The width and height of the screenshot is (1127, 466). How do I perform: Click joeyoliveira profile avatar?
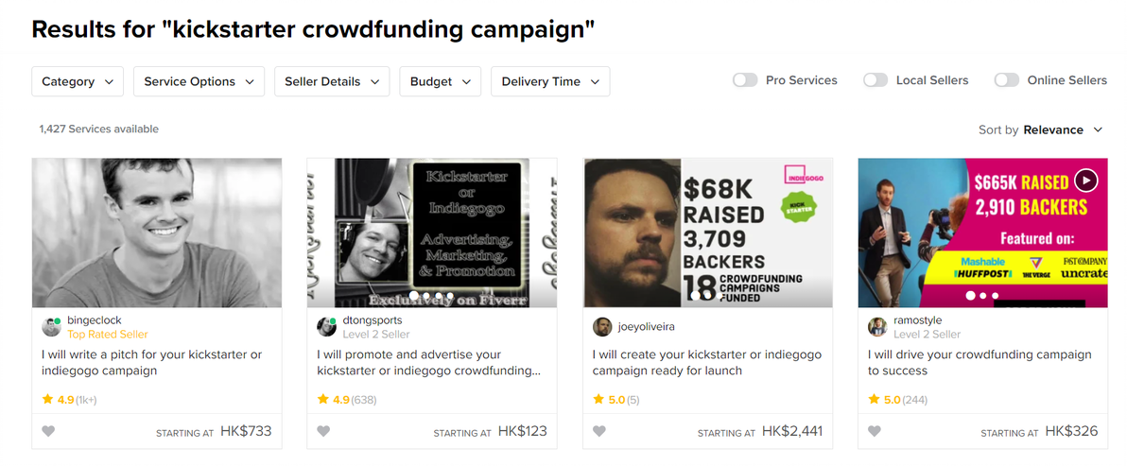[602, 327]
